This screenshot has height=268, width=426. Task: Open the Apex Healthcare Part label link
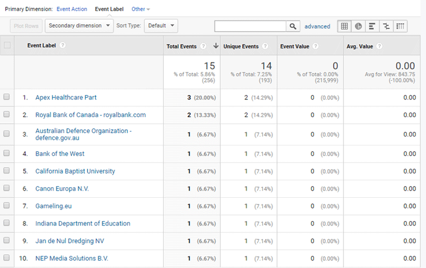coord(66,97)
